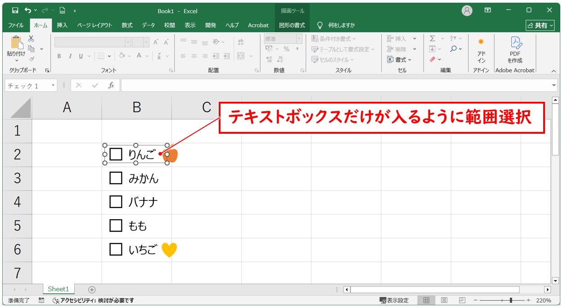
Task: Click the zoom slider handle
Action: tap(511, 300)
